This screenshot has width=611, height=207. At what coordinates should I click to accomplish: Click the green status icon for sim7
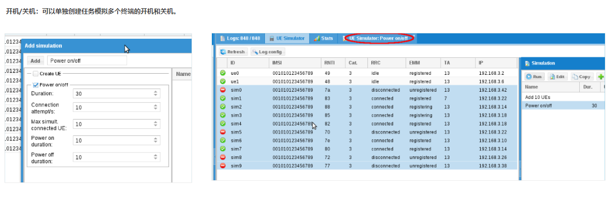(x=223, y=149)
